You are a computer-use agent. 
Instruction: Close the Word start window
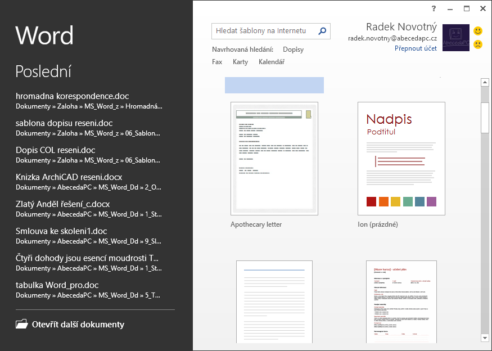click(x=483, y=8)
